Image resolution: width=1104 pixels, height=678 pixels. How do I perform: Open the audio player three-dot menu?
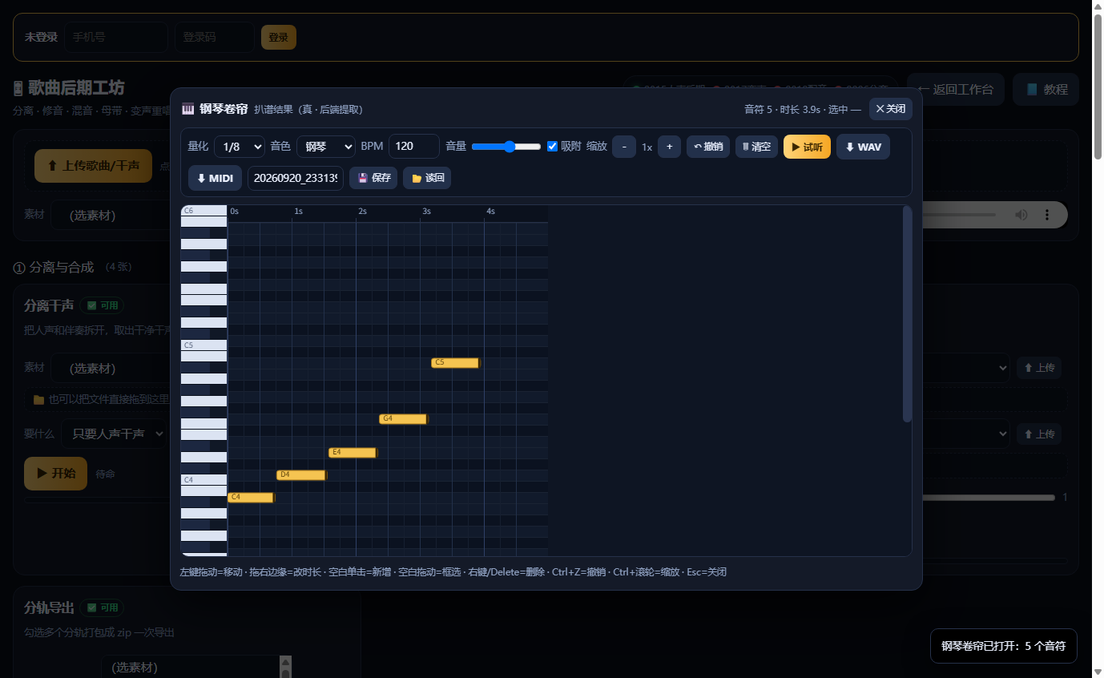tap(1047, 215)
